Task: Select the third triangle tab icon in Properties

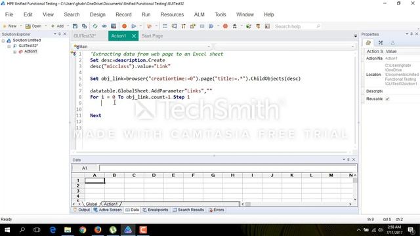Action: point(392,43)
